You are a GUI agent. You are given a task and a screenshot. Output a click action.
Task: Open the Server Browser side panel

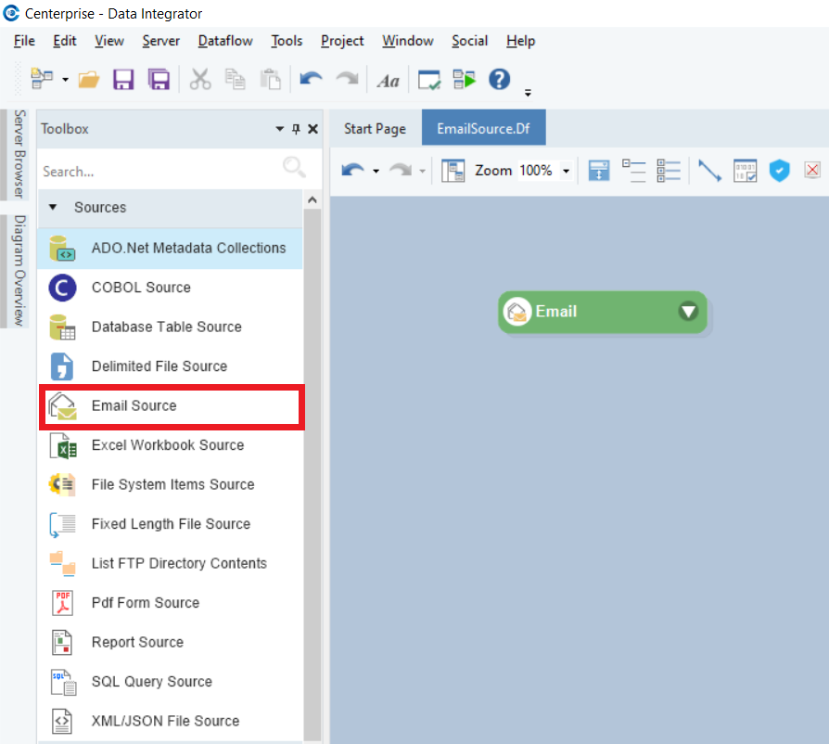pos(19,154)
